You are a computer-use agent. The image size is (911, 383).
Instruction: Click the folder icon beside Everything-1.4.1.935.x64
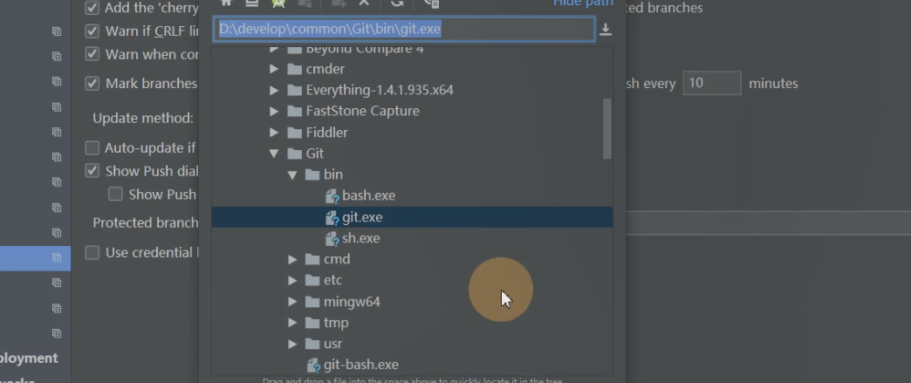point(295,90)
